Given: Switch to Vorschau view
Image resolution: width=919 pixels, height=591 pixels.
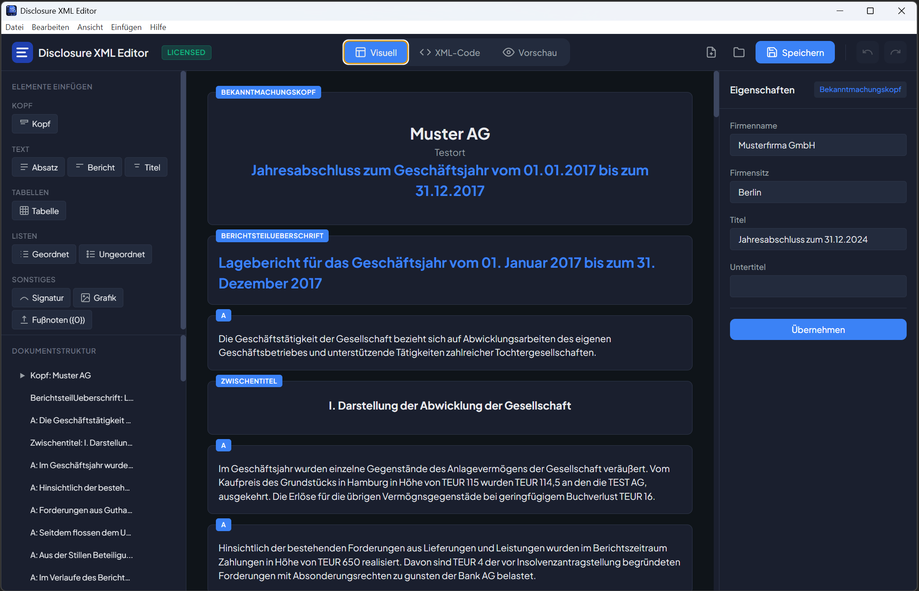Looking at the screenshot, I should pyautogui.click(x=530, y=52).
